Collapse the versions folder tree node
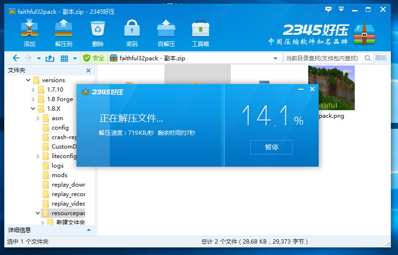 28,80
